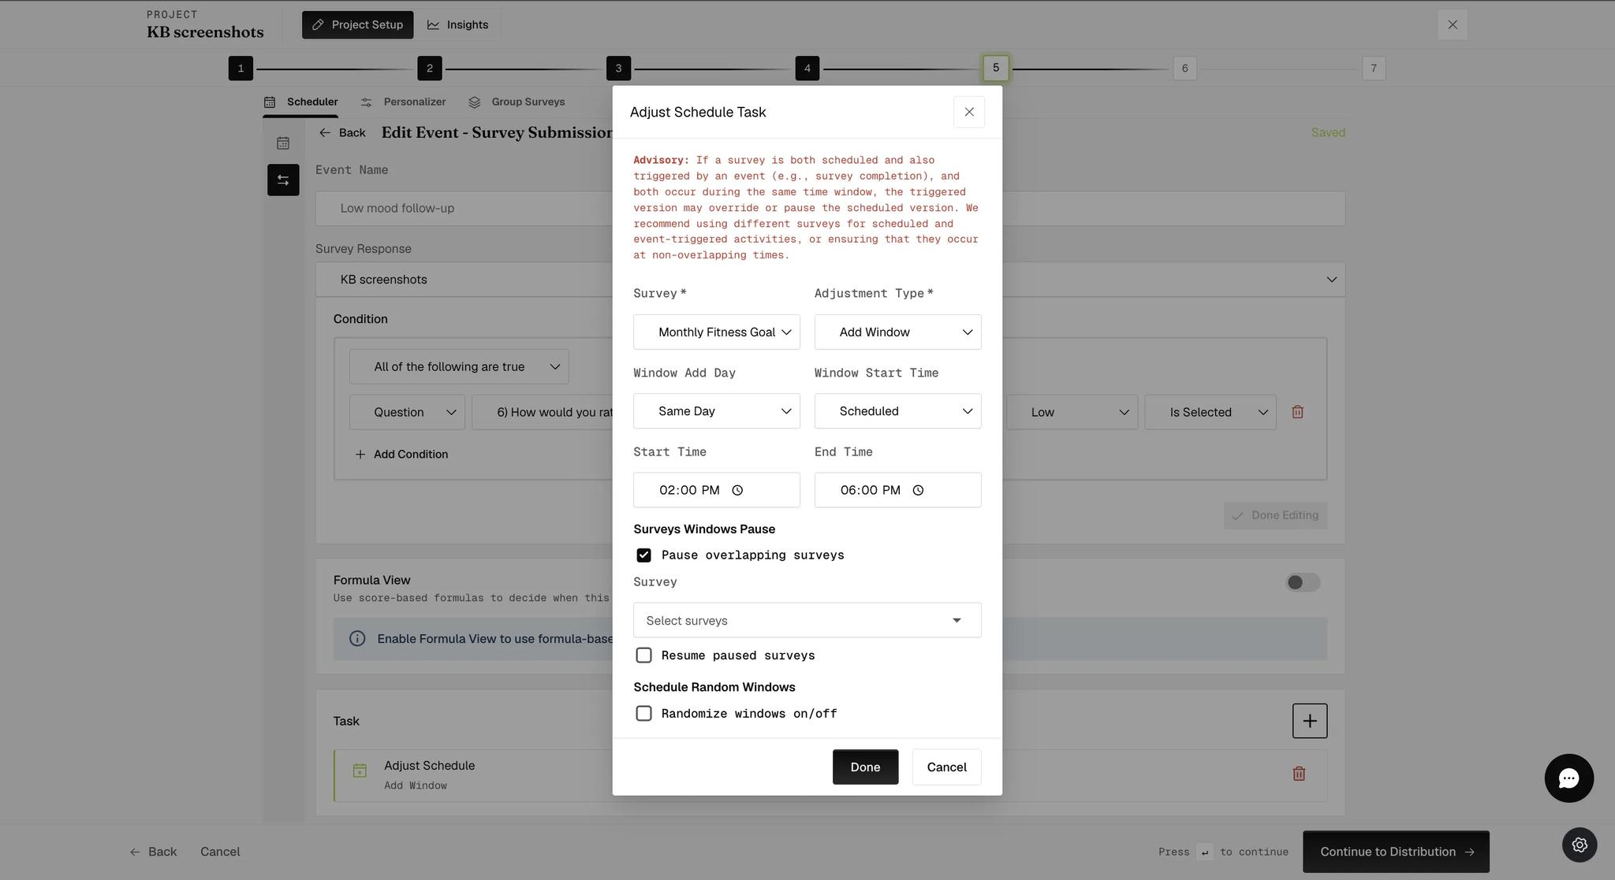The height and width of the screenshot is (880, 1615).
Task: Delete the Adjust Schedule task trash icon
Action: 1299,774
